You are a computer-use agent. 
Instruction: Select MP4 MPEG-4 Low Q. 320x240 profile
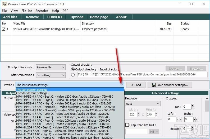pos(70,114)
